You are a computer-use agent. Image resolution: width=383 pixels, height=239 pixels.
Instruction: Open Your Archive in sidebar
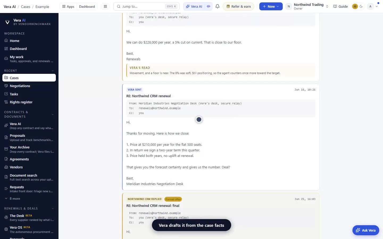[29, 149]
